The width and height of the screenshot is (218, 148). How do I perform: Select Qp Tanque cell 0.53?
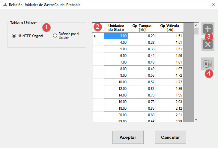(x=142, y=75)
